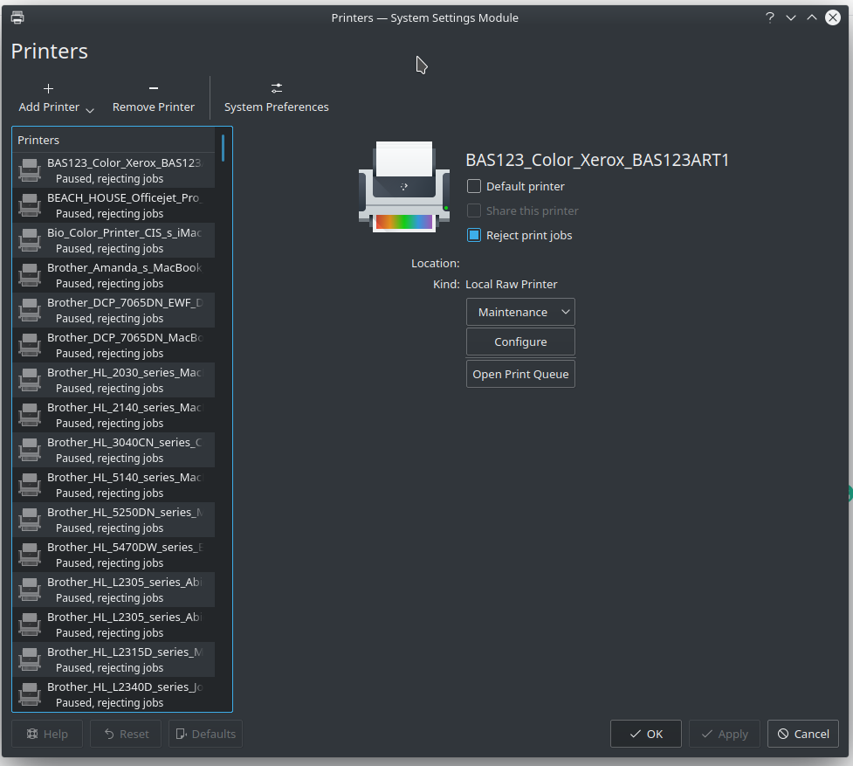This screenshot has width=853, height=766.
Task: Uncheck the Reject print jobs checkbox
Action: click(474, 236)
